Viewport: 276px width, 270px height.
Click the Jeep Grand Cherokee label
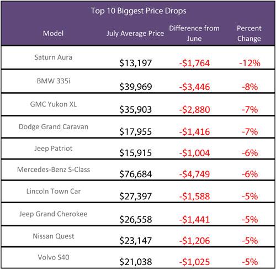click(x=54, y=214)
